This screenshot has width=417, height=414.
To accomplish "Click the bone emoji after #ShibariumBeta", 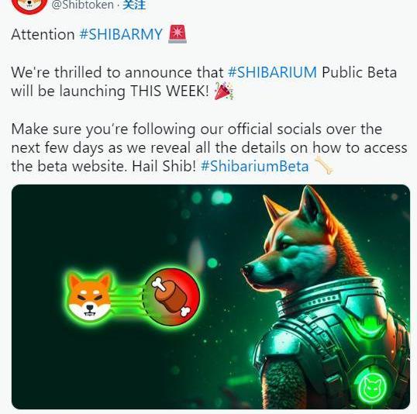I will click(x=324, y=165).
